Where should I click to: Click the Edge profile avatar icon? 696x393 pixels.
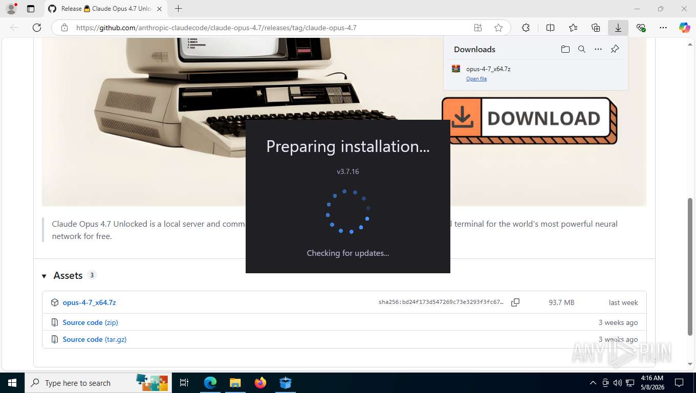(x=11, y=9)
